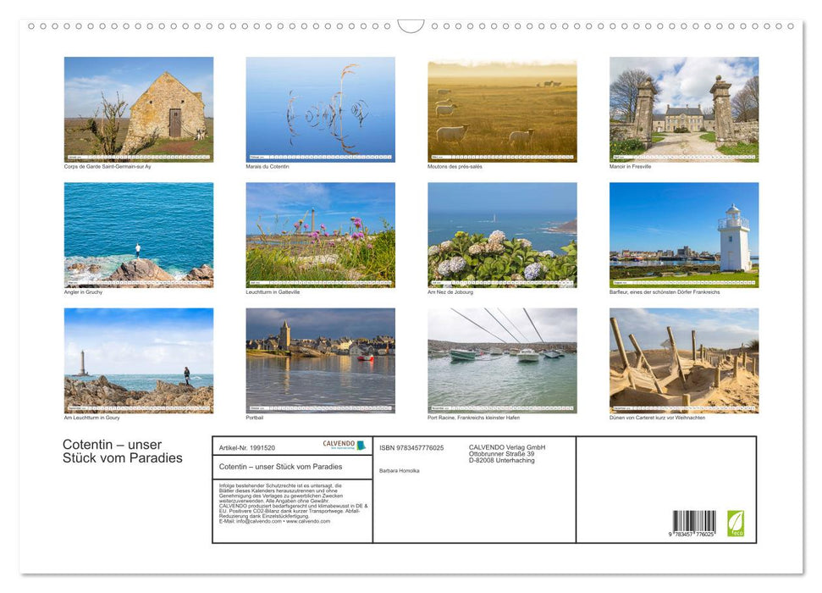822x593 pixels.
Task: Click the Artikel-Nr. 1991520 field
Action: 247,448
